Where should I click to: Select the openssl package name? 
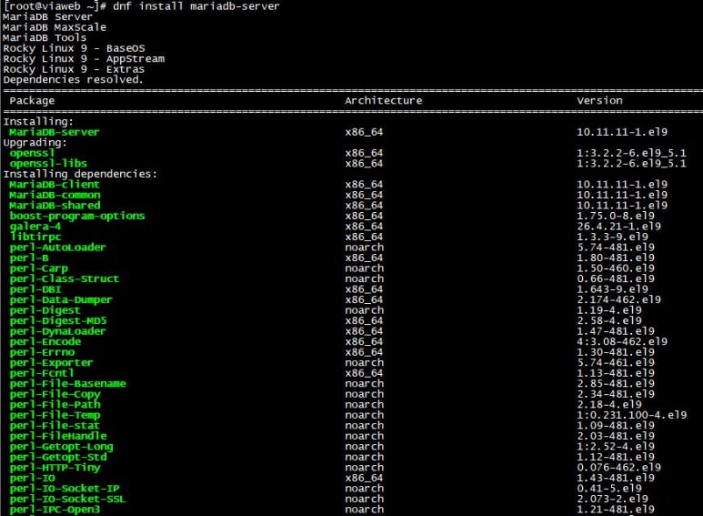(x=32, y=153)
